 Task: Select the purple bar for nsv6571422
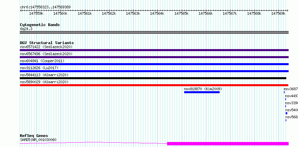coord(154,50)
